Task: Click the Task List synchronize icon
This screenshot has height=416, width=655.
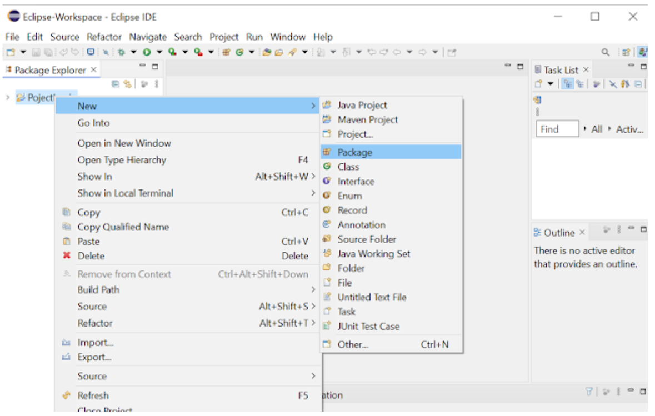Action: (x=537, y=100)
